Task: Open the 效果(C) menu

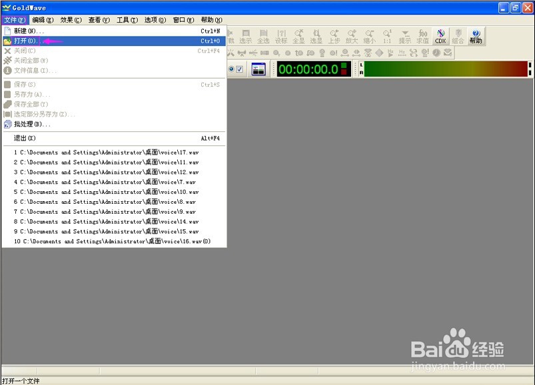Action: point(71,20)
